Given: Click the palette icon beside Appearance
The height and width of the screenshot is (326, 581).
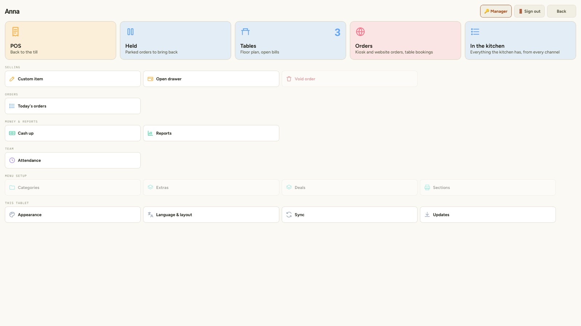Looking at the screenshot, I should [x=12, y=215].
